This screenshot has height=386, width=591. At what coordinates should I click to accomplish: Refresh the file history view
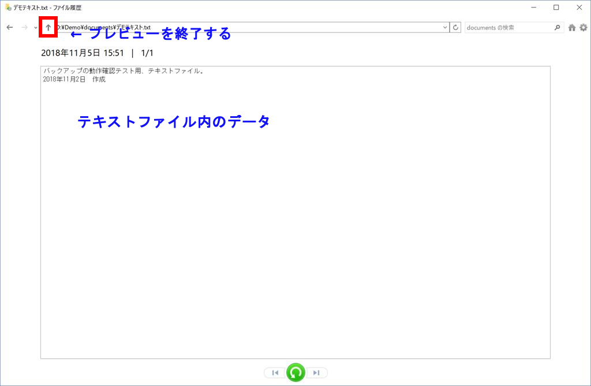pos(455,27)
